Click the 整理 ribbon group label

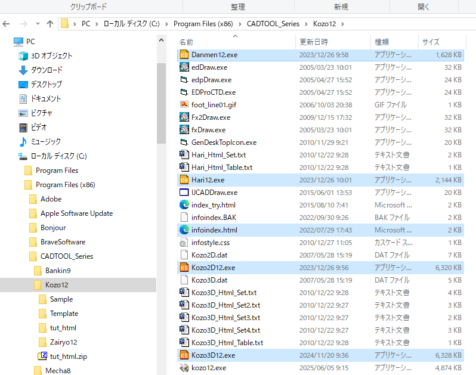click(x=237, y=7)
